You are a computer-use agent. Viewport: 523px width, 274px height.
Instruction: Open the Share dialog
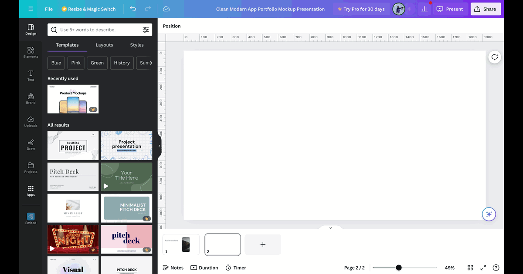coord(486,9)
